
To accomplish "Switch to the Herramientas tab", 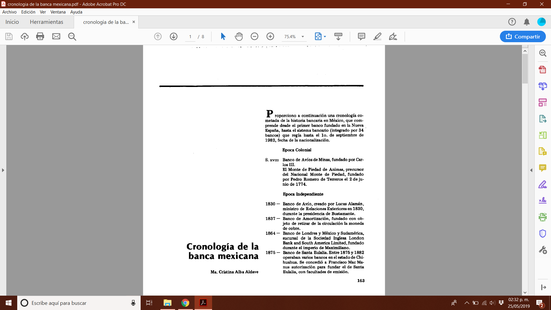I will [x=46, y=22].
